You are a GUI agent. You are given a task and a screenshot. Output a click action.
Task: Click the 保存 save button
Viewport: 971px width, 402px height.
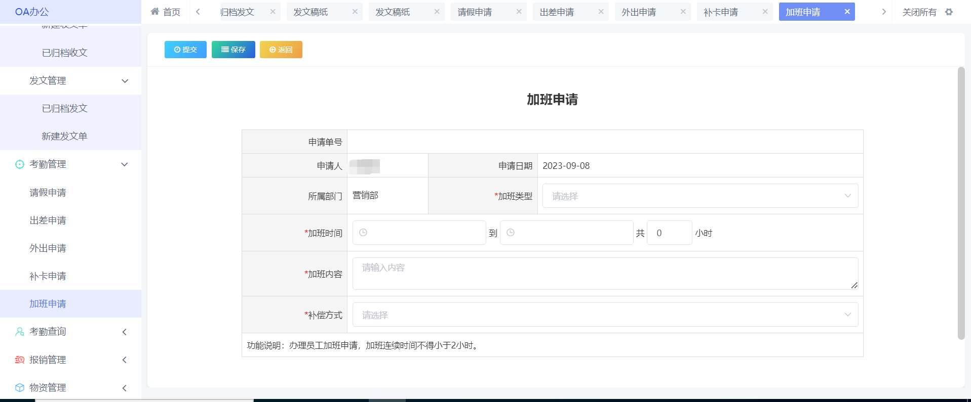pyautogui.click(x=233, y=50)
